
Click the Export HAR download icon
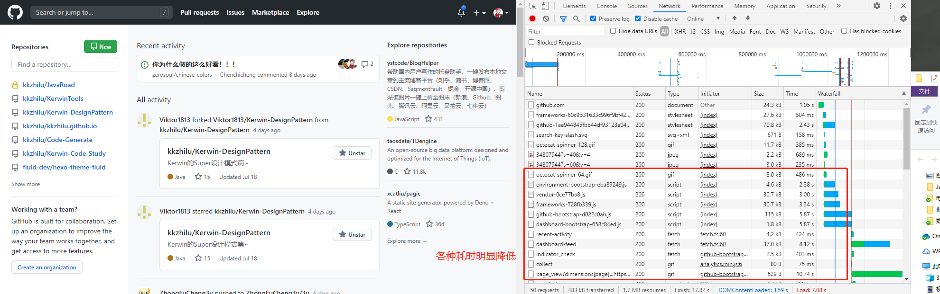748,18
